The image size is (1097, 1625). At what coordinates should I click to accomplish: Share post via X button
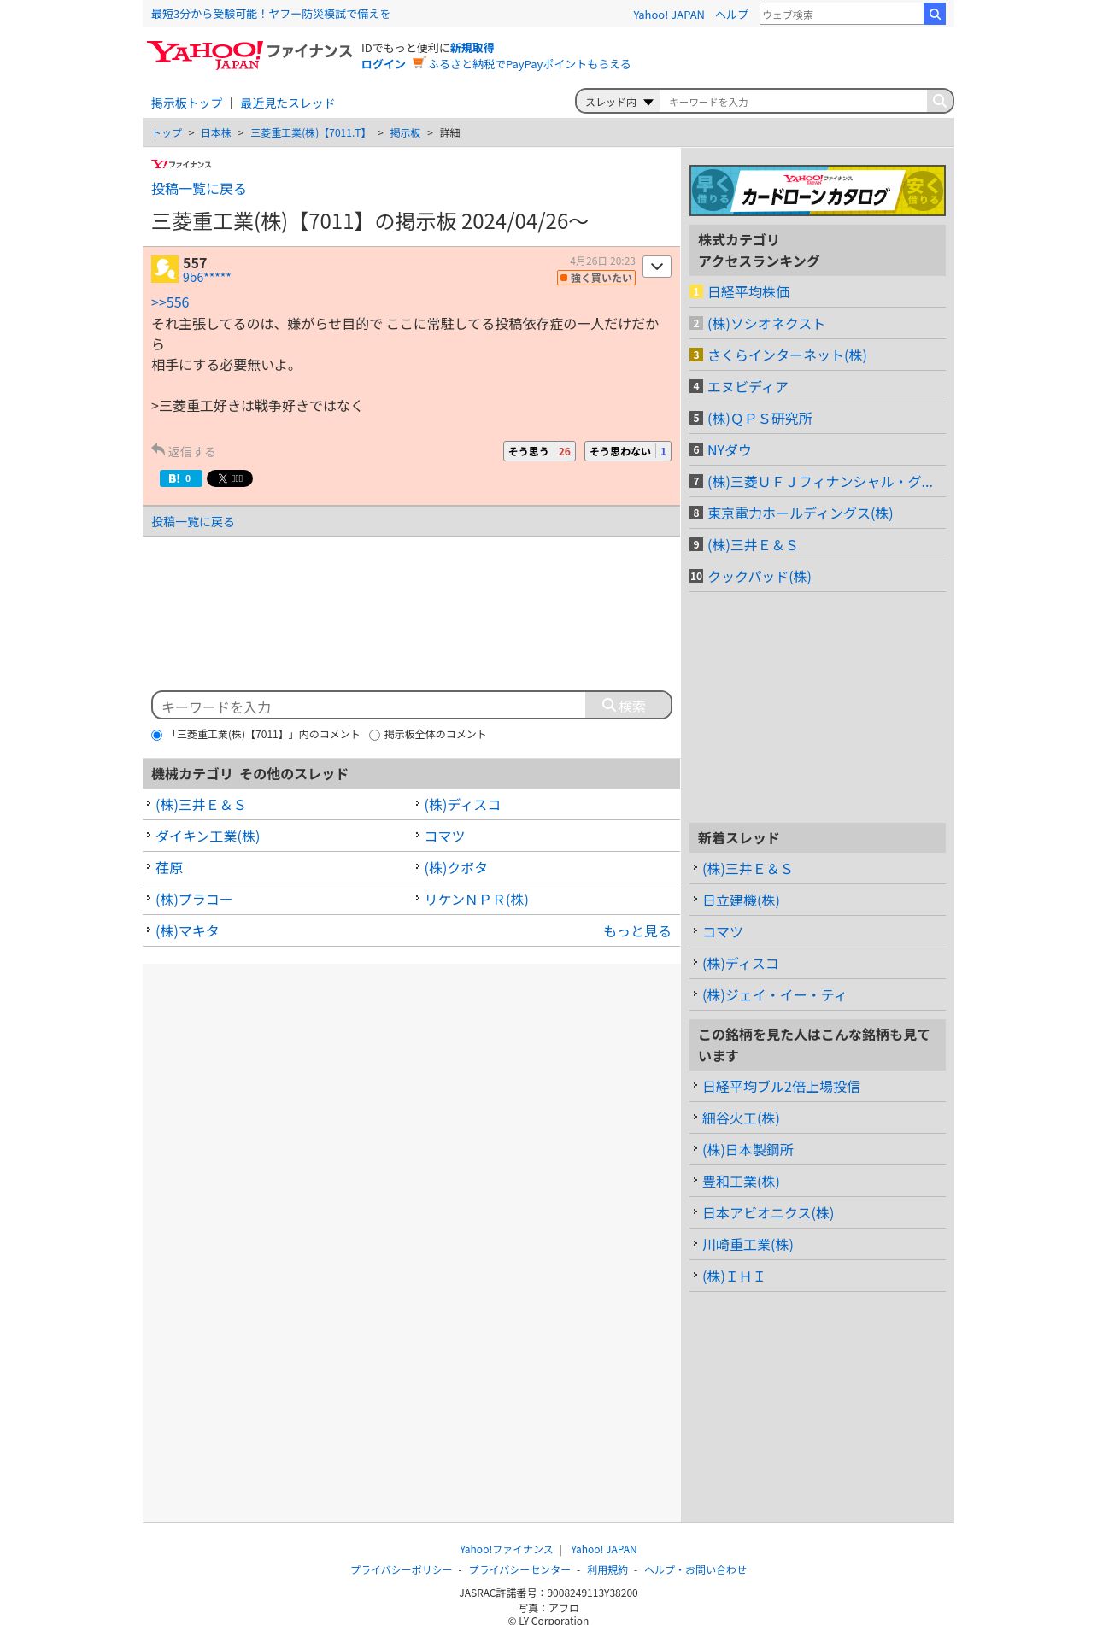click(x=229, y=478)
